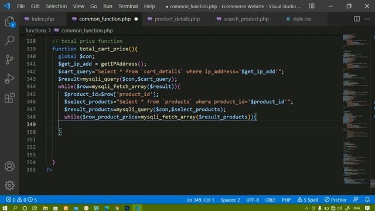
Task: Change file encoding UTF-8
Action: [x=253, y=199]
